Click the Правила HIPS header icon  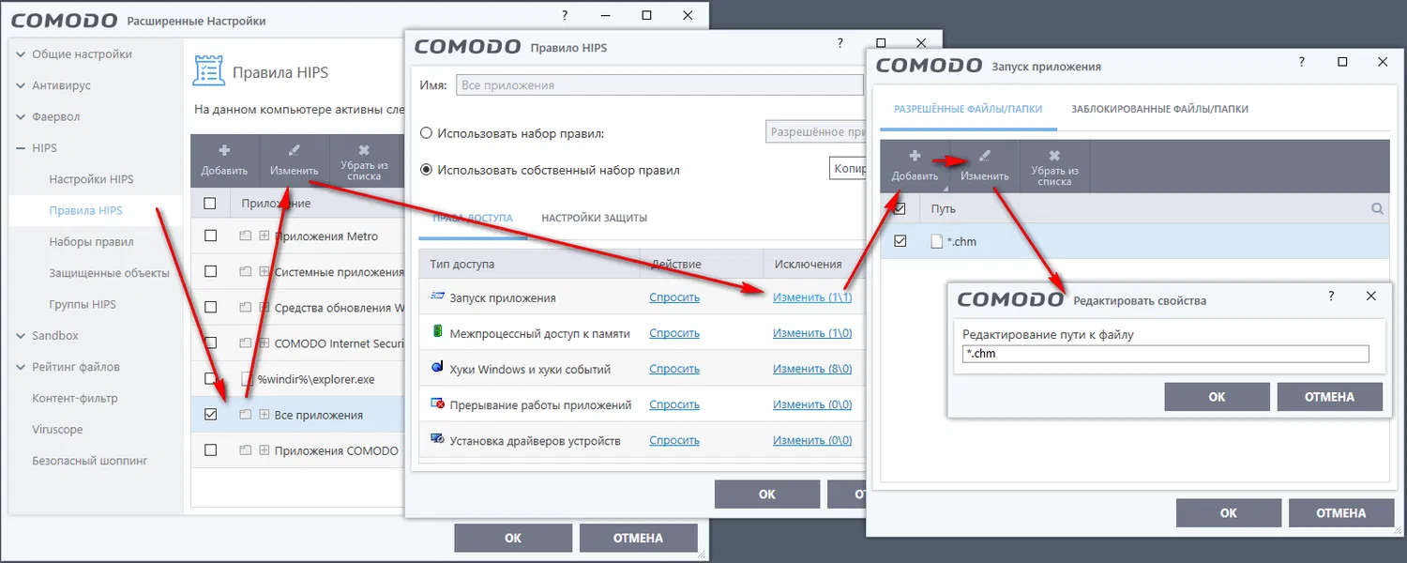(208, 71)
